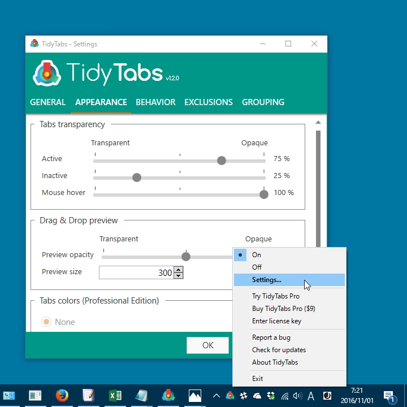Screen dimensions: 407x407
Task: Close the TidyTabs Settings window
Action: pyautogui.click(x=314, y=44)
